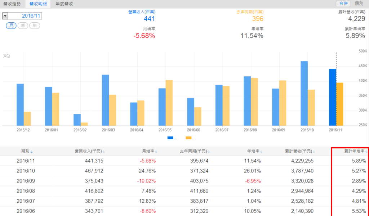Click the 12.83% monthly growth cell
369x216 pixels.
coord(147,201)
